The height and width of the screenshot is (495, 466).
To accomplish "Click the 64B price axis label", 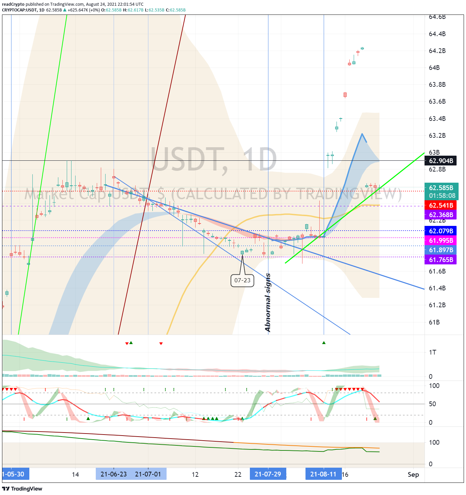I will pos(434,68).
